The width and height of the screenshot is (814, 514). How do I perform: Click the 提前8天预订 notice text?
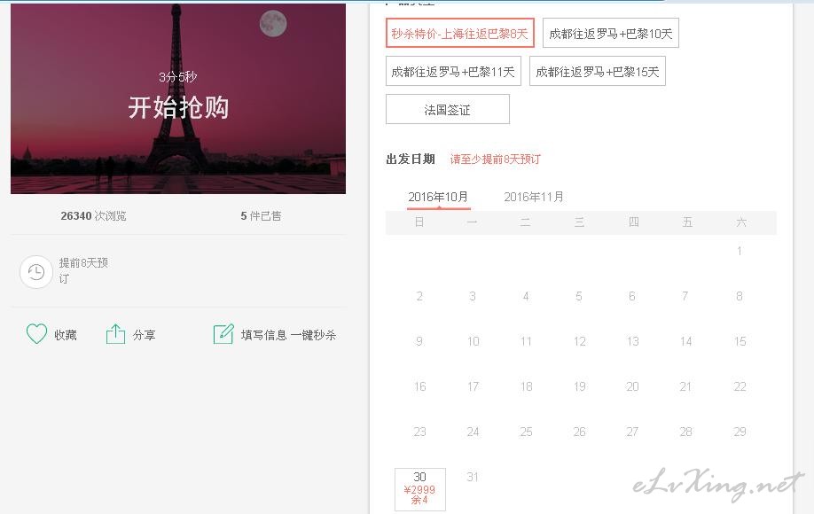coord(83,270)
